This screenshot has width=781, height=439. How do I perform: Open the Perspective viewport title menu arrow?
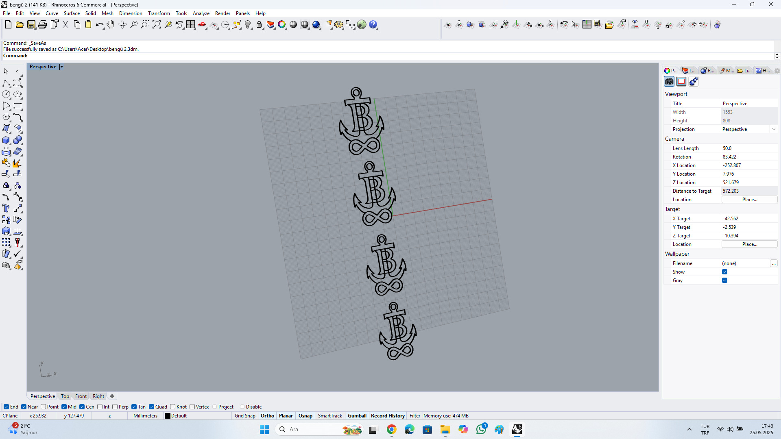click(61, 67)
